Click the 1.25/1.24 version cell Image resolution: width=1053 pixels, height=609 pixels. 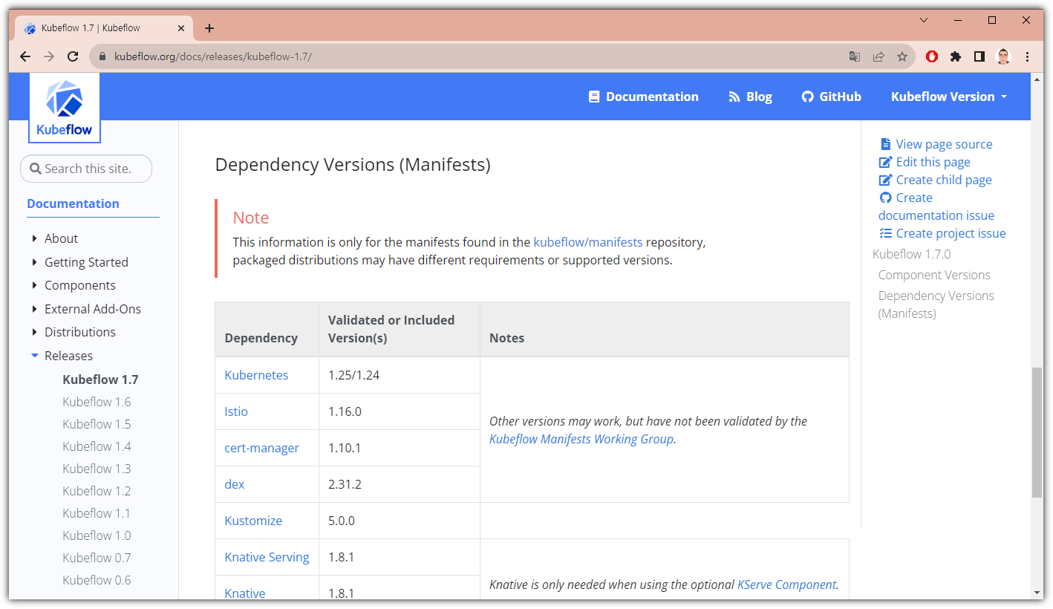(400, 375)
